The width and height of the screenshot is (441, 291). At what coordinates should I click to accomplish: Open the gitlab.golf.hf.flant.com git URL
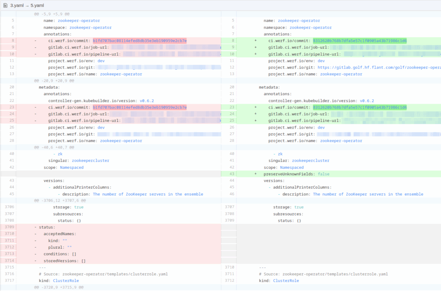(x=379, y=68)
